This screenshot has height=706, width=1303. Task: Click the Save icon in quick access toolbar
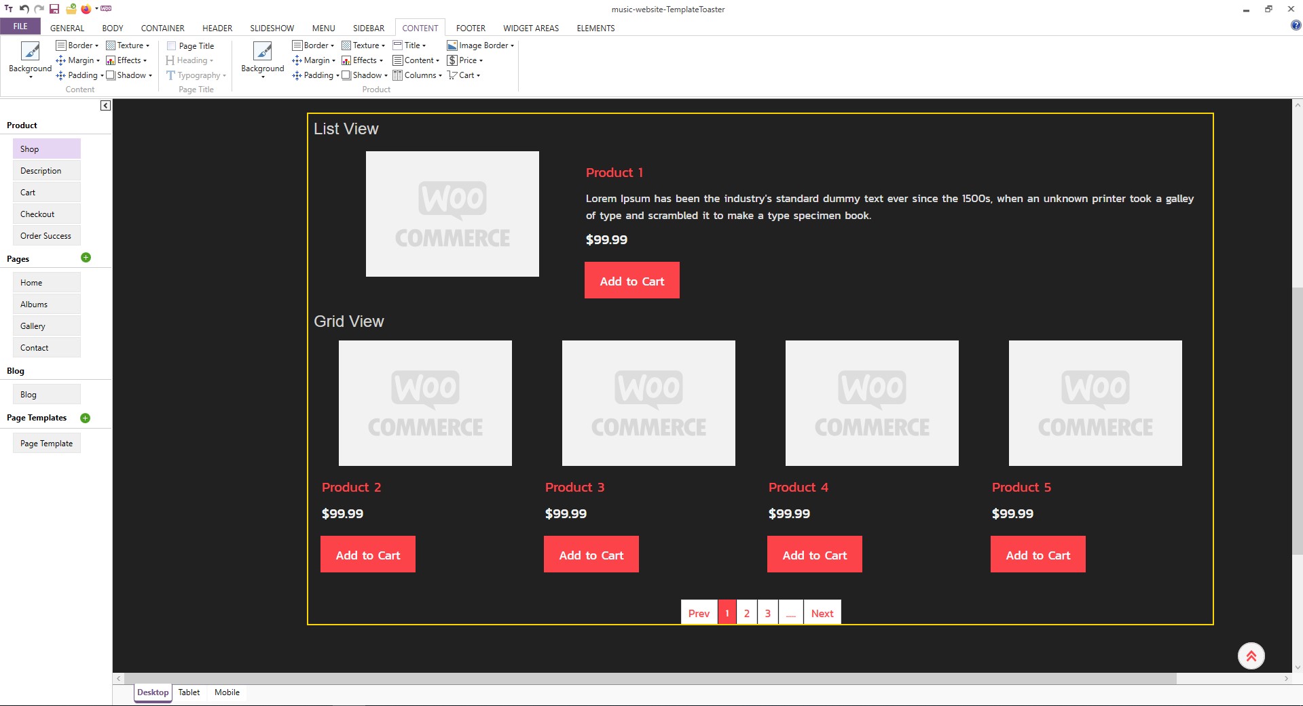54,9
